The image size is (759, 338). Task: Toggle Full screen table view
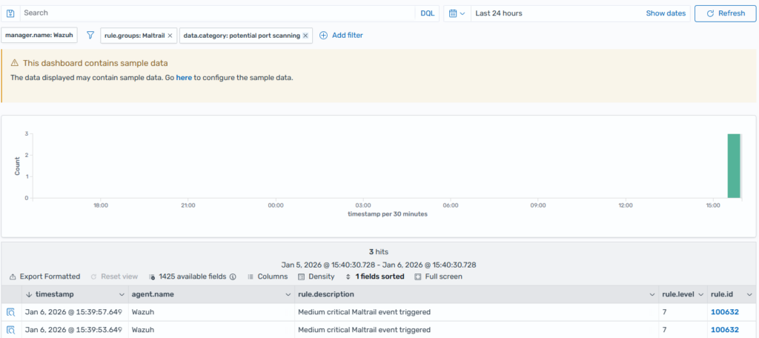click(x=438, y=276)
